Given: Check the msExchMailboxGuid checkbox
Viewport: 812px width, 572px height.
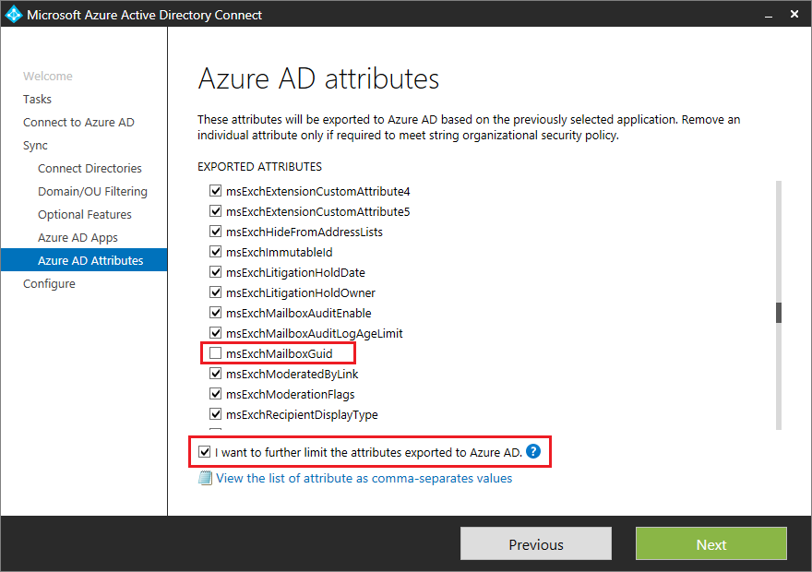Looking at the screenshot, I should click(x=215, y=353).
